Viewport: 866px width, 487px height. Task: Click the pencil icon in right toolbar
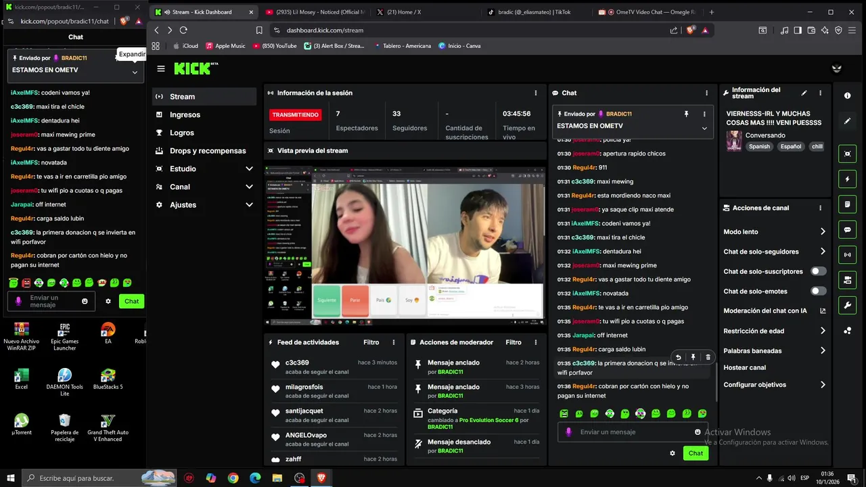pos(847,121)
